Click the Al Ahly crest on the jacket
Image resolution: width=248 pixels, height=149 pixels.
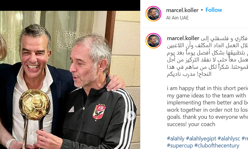99,112
